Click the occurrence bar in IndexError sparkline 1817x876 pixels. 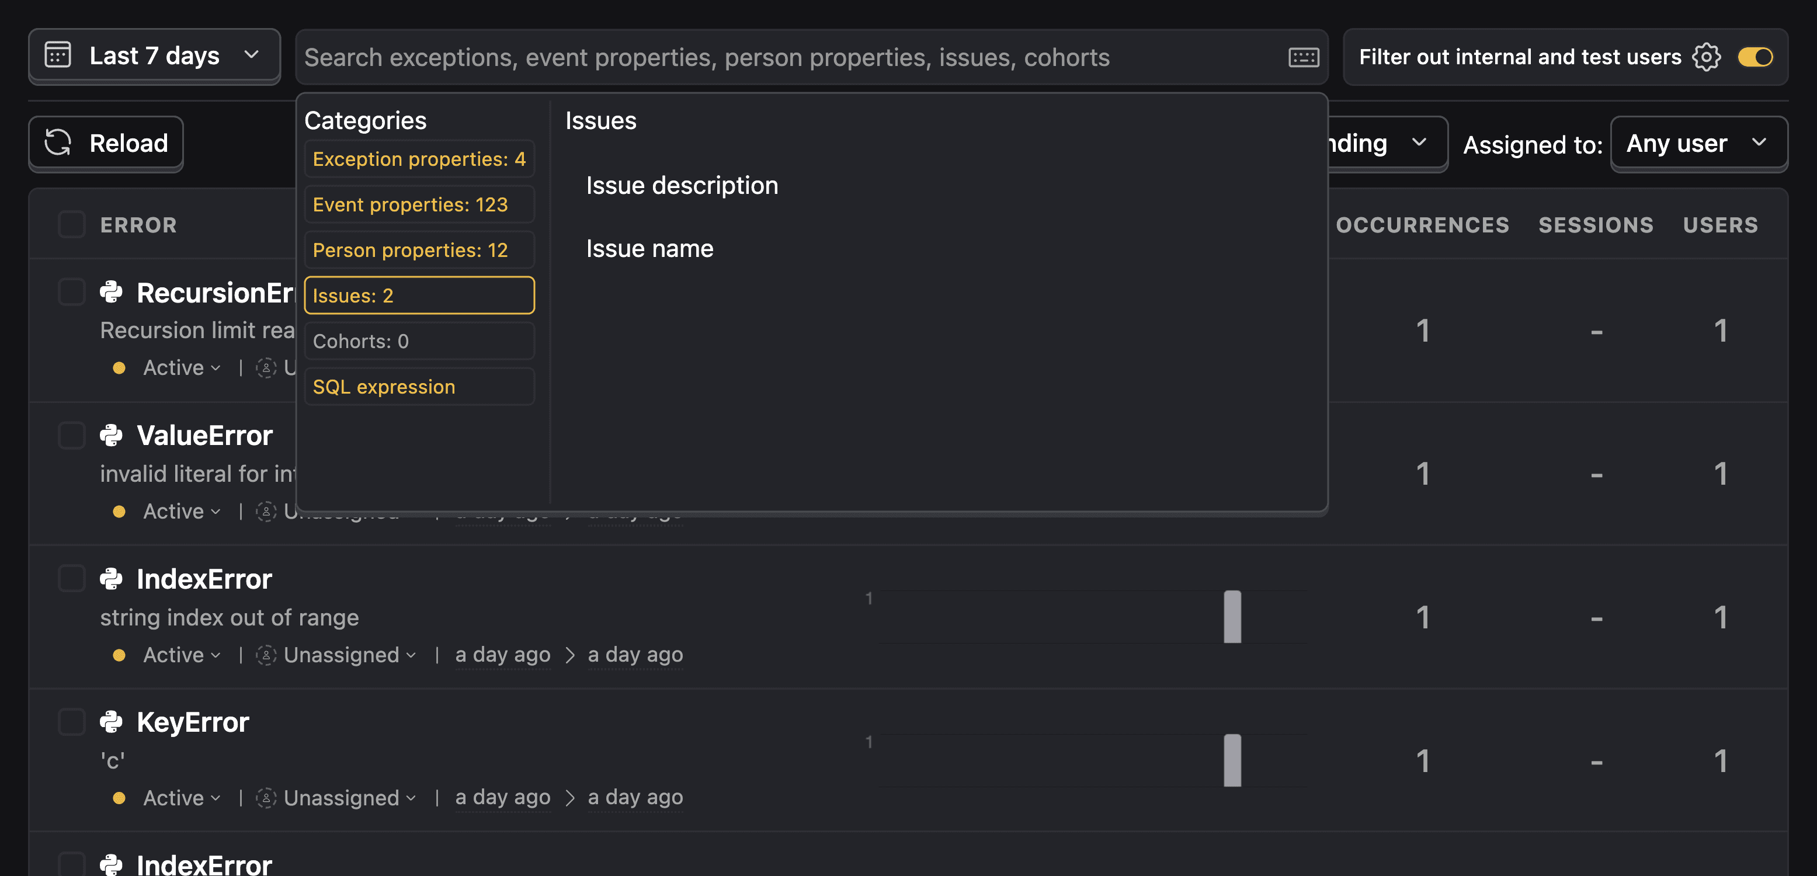tap(1232, 617)
